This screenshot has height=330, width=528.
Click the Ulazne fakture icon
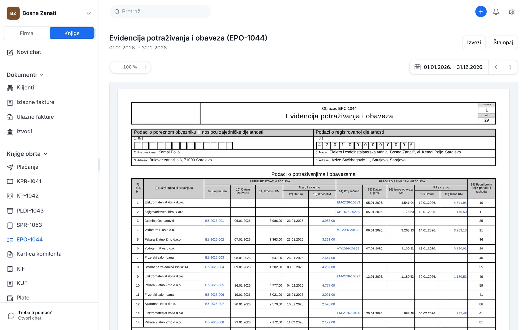[x=10, y=117]
